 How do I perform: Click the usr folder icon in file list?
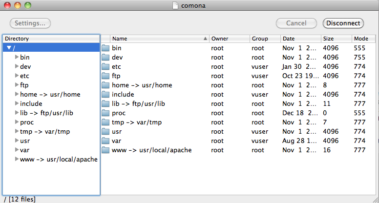point(105,131)
